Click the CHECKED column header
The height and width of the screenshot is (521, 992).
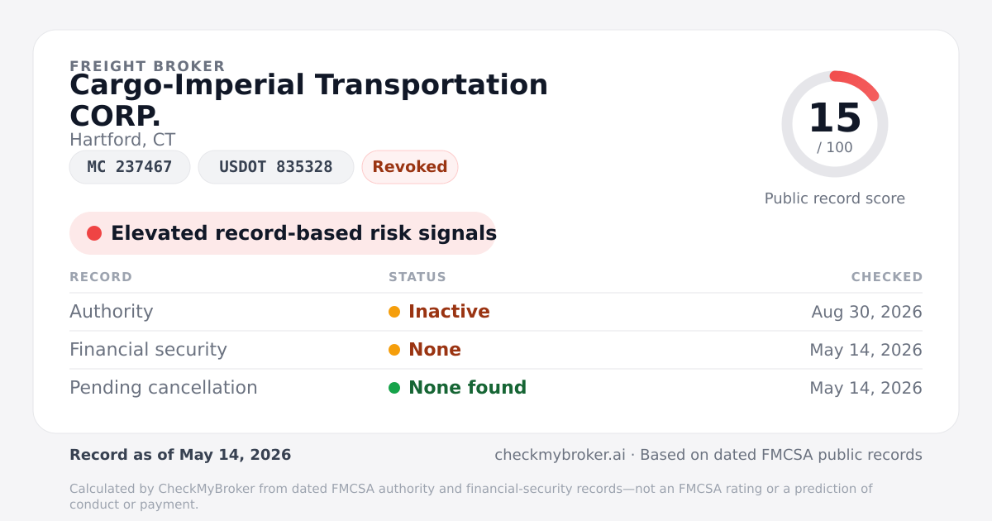887,277
